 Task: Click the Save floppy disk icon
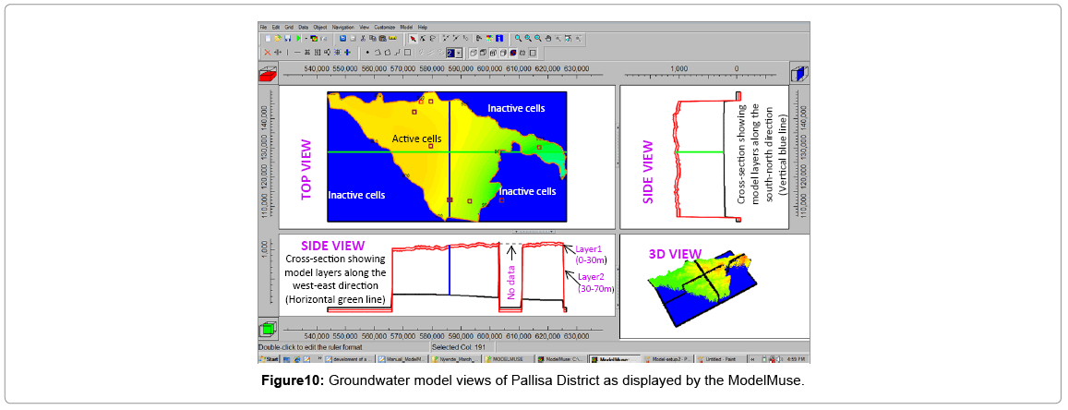tap(287, 39)
